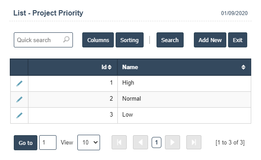This screenshot has height=160, width=261.
Task: Go to last page arrow icon
Action: pos(194,142)
